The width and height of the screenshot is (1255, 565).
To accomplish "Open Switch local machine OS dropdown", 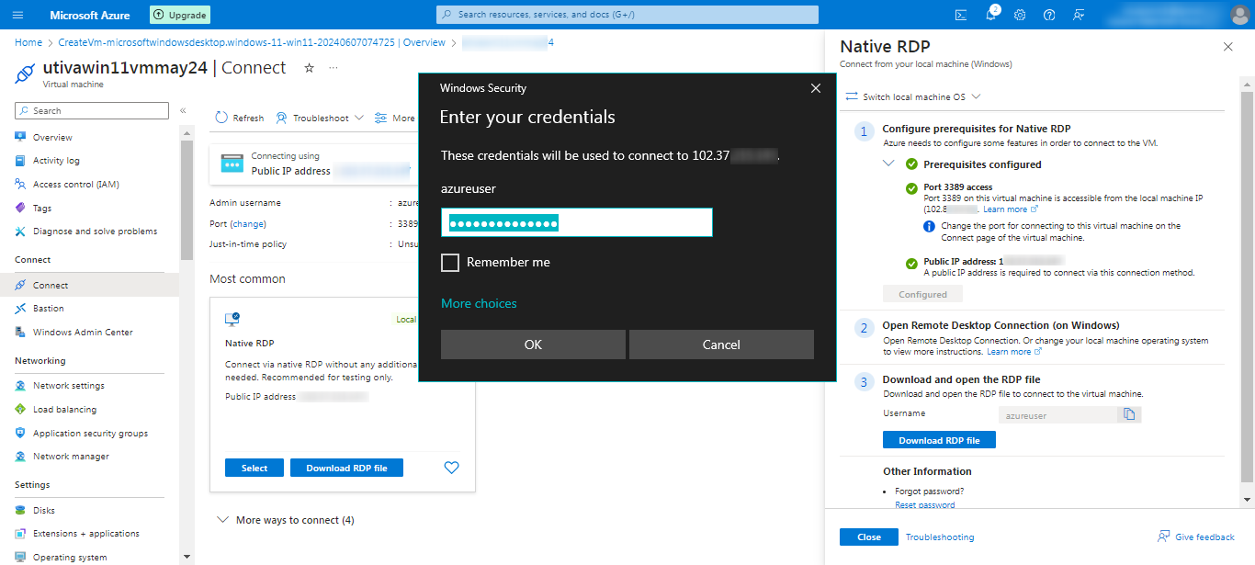I will [x=913, y=96].
